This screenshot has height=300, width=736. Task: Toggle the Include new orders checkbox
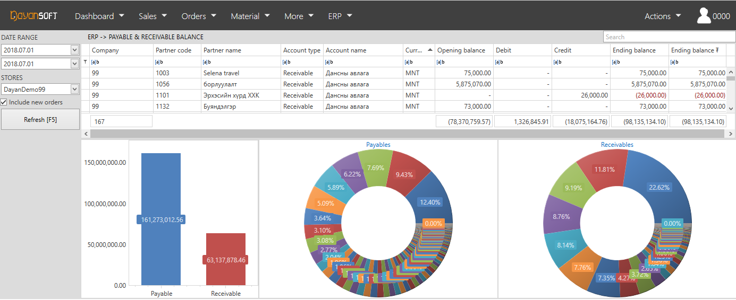4,102
